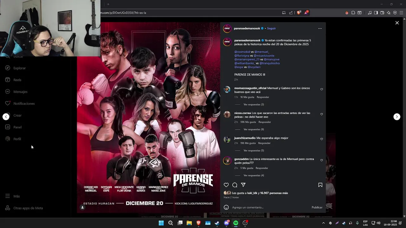Like juanchizamudio's comment
This screenshot has height=228, width=406.
click(x=322, y=139)
